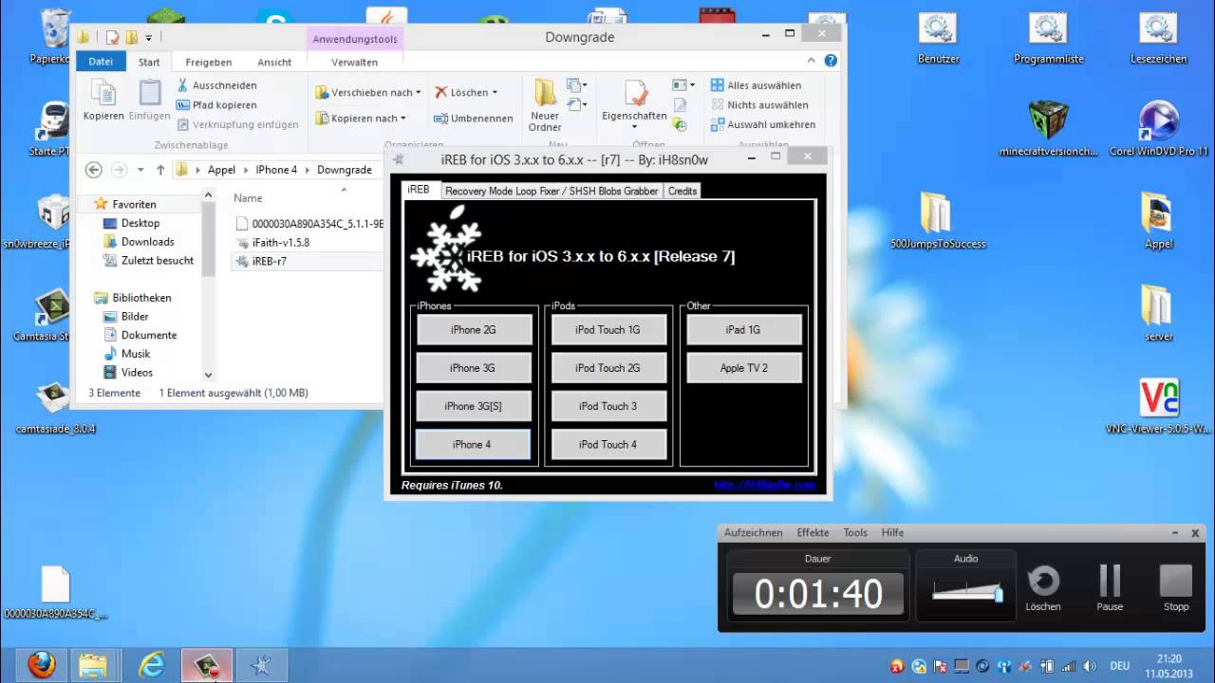Viewport: 1215px width, 683px height.
Task: Open Downloads in the navigation pane
Action: [139, 242]
